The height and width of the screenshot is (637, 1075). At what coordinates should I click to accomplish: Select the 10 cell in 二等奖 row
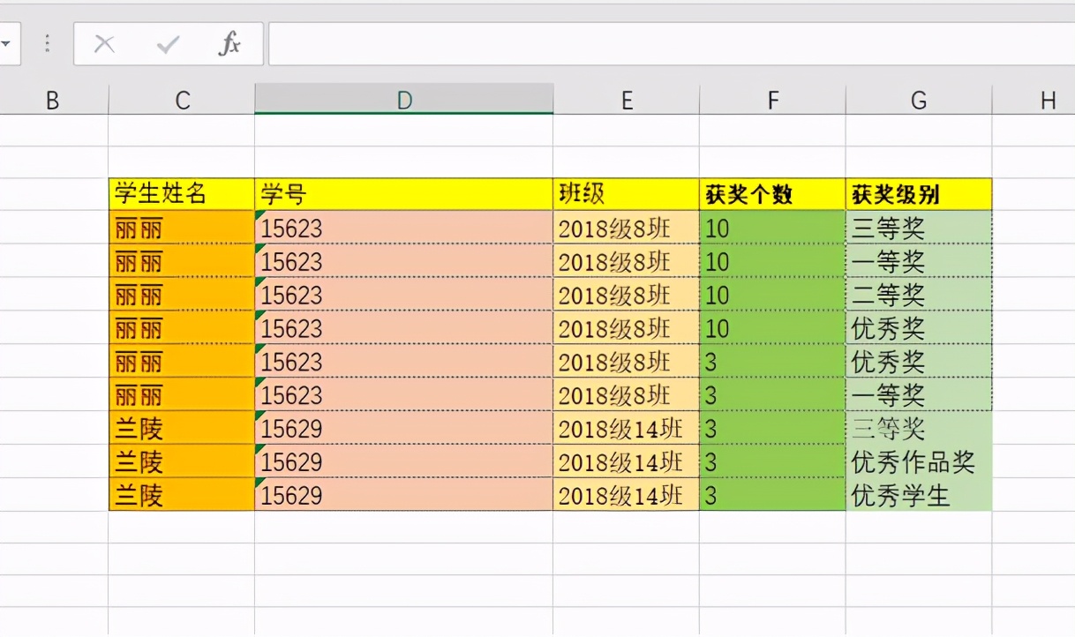click(772, 295)
